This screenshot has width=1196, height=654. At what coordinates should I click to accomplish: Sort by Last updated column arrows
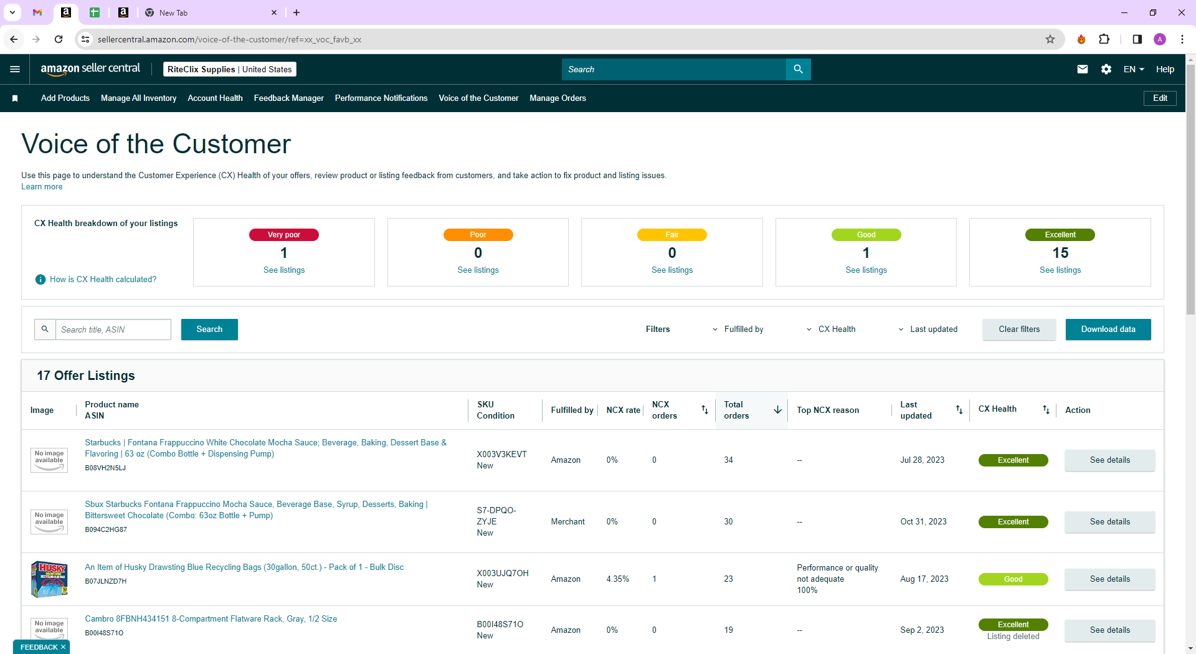[x=959, y=410]
